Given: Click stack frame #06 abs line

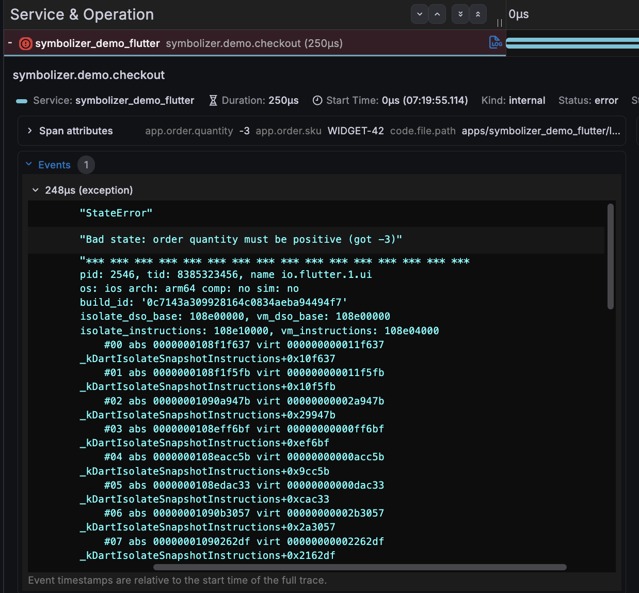Looking at the screenshot, I should (x=244, y=513).
